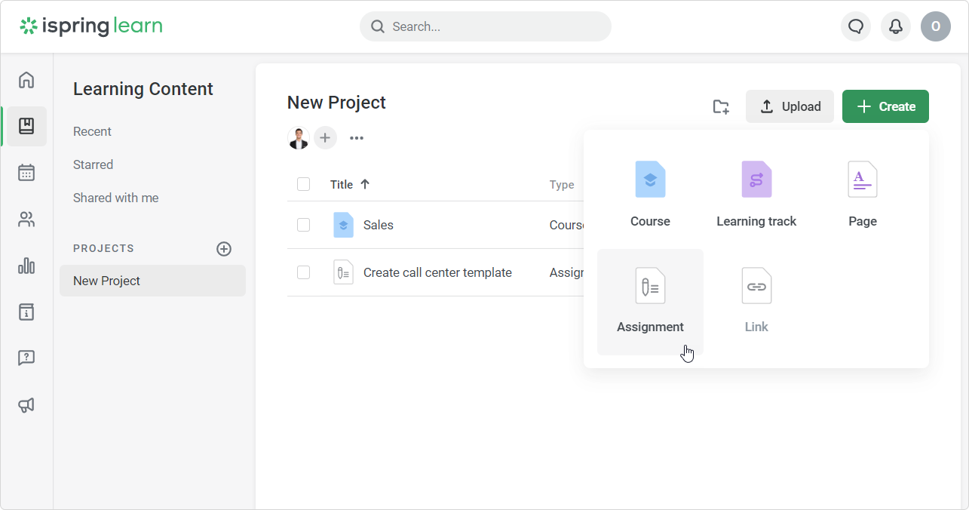969x510 pixels.
Task: Open the notifications bell icon
Action: point(895,26)
